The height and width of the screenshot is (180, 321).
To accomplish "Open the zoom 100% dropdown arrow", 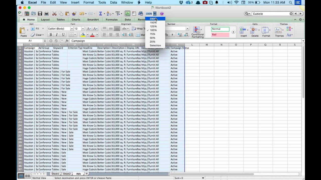I will click(155, 14).
